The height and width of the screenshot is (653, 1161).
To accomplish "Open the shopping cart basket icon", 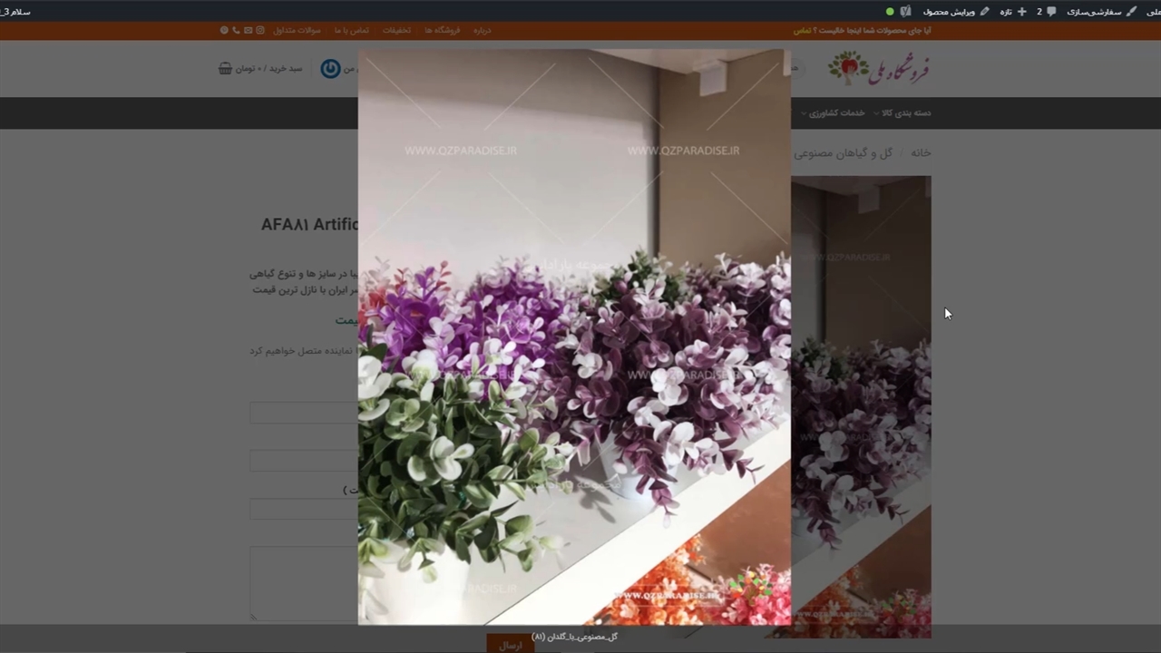I will [225, 69].
